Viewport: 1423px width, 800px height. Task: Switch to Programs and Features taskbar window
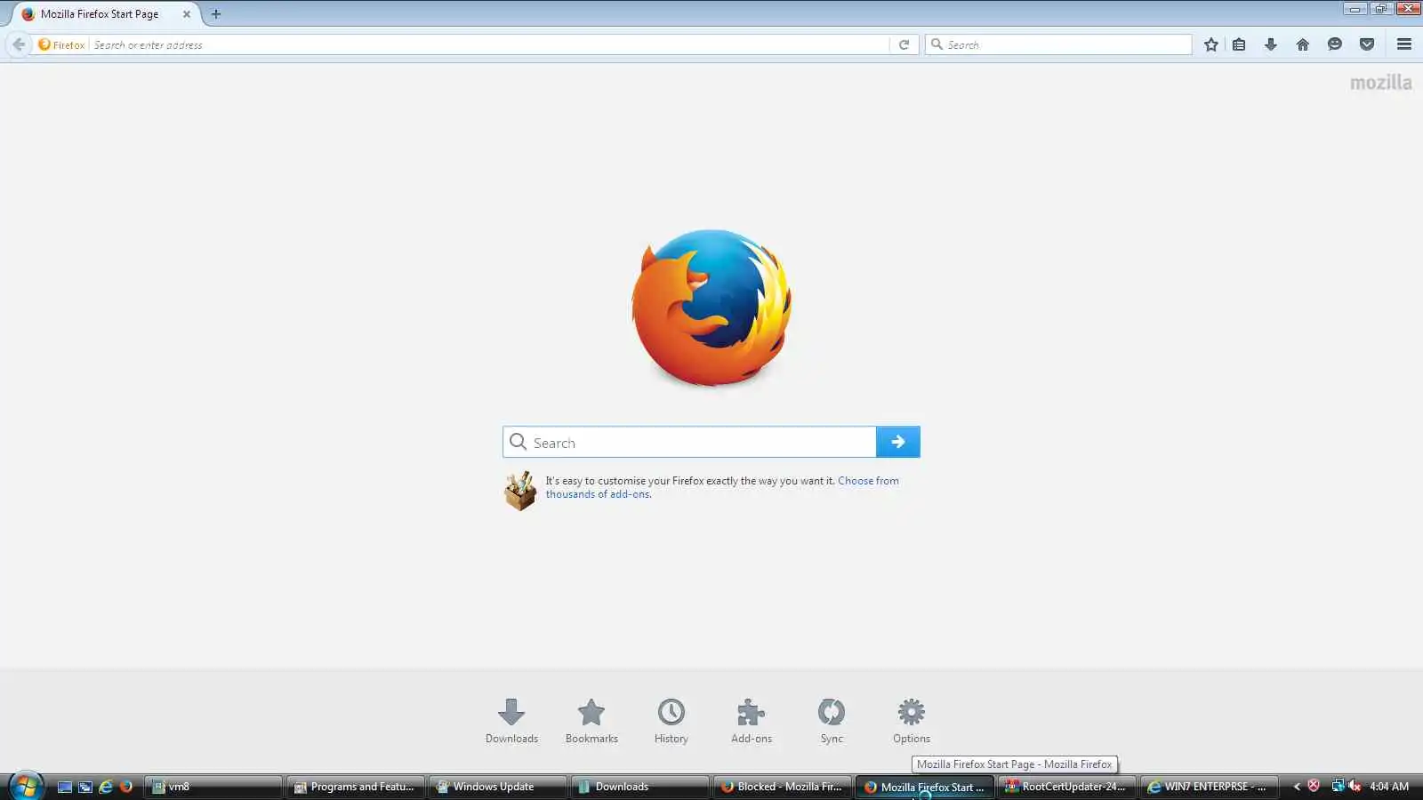point(355,787)
